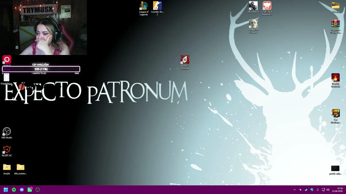Click the microphone tray indicator
This screenshot has width=346, height=194.
[318, 190]
